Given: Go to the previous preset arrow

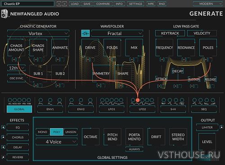Looking at the screenshot, I should (59, 4).
